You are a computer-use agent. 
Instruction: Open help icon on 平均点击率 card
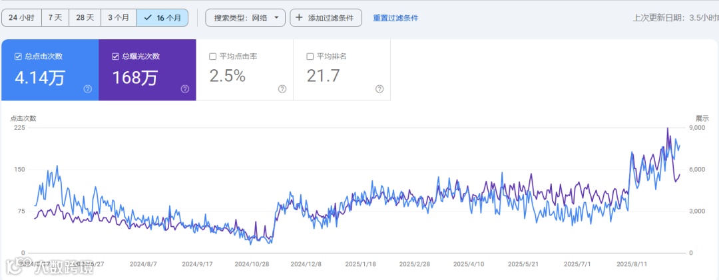point(282,89)
